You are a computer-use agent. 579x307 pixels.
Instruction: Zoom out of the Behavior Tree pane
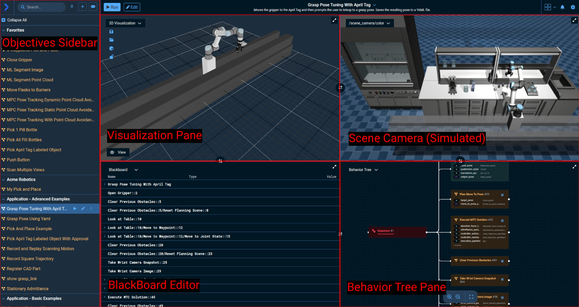click(x=458, y=297)
